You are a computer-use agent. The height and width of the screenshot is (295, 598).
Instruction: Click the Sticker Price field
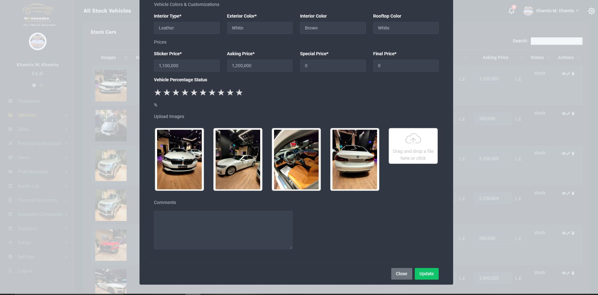pos(187,66)
